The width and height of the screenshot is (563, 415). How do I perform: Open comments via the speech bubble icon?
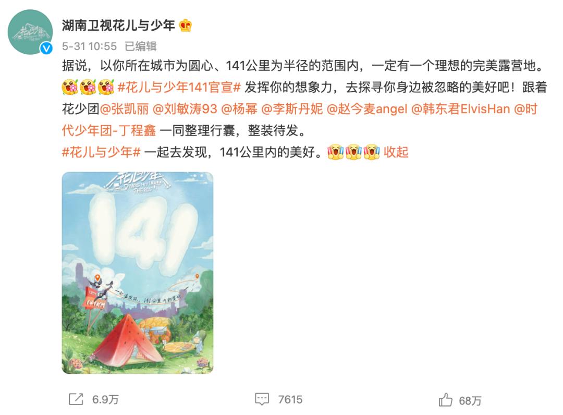click(262, 399)
